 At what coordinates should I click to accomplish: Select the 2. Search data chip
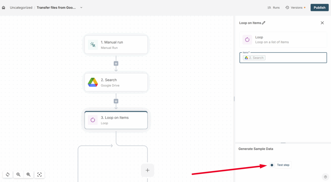[254, 58]
